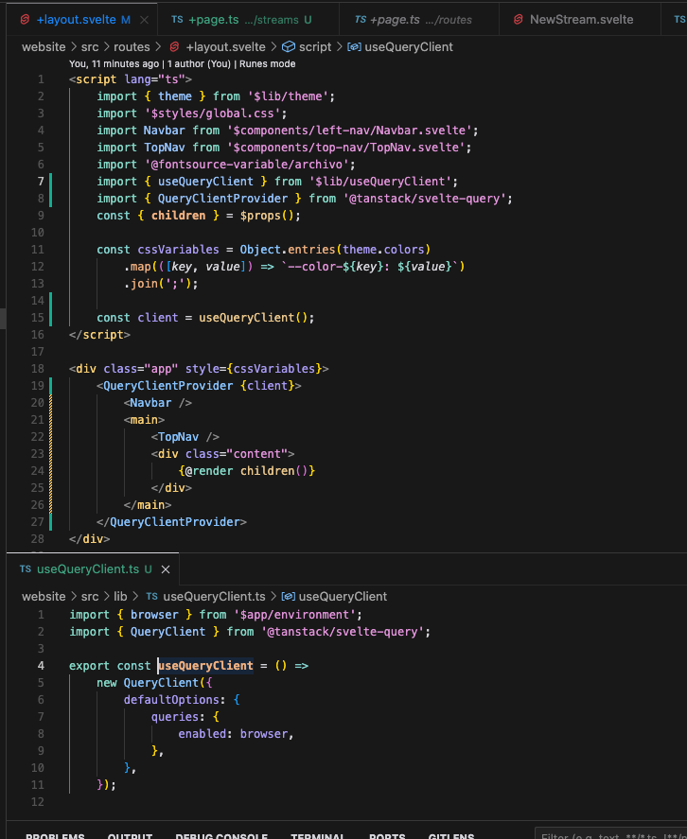
Task: Open the +page.ts streams tab
Action: (x=241, y=20)
